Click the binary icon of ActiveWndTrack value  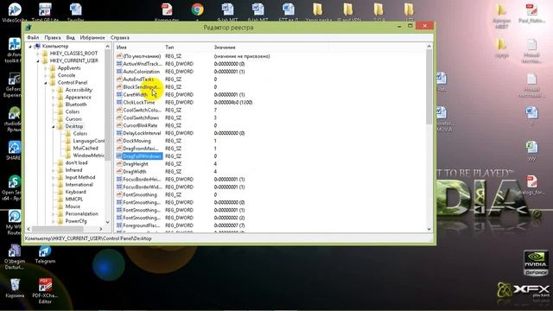point(119,64)
